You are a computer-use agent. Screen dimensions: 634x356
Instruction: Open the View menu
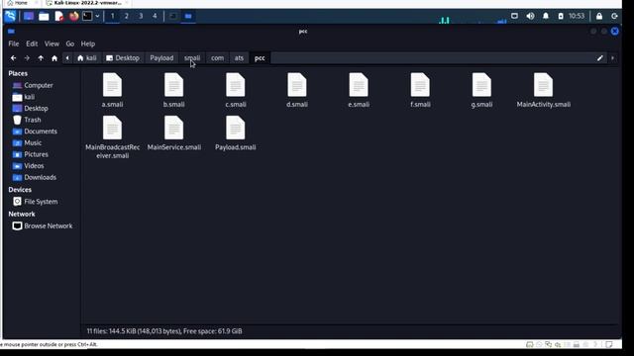(x=52, y=44)
